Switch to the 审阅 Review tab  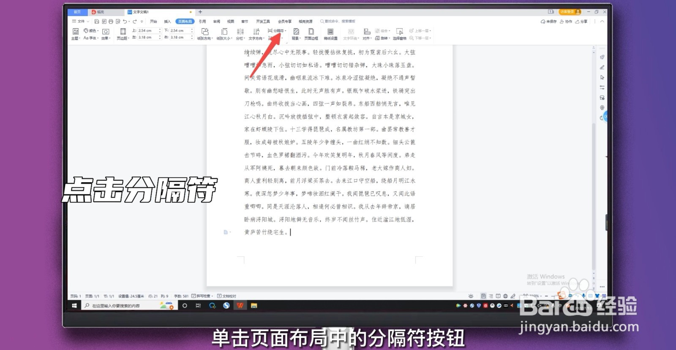tap(217, 22)
